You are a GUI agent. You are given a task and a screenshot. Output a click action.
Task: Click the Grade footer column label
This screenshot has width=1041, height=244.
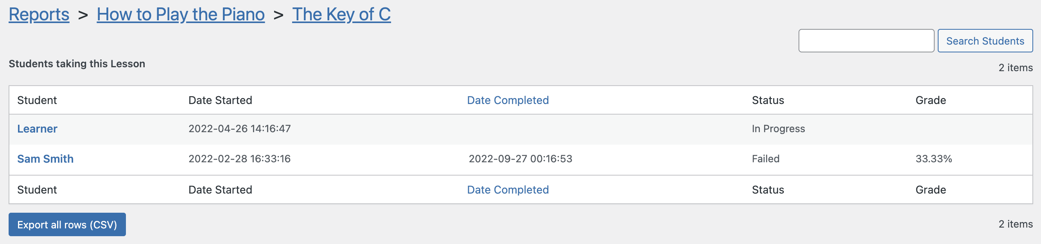pos(931,190)
